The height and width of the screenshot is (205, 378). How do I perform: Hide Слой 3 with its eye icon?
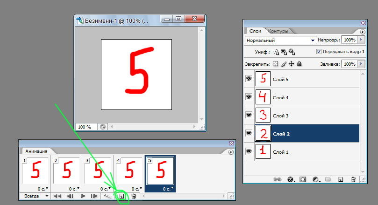coord(249,115)
